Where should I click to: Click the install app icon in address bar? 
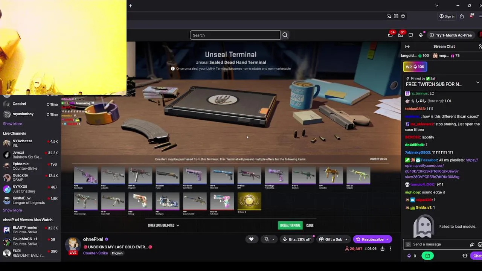(396, 16)
